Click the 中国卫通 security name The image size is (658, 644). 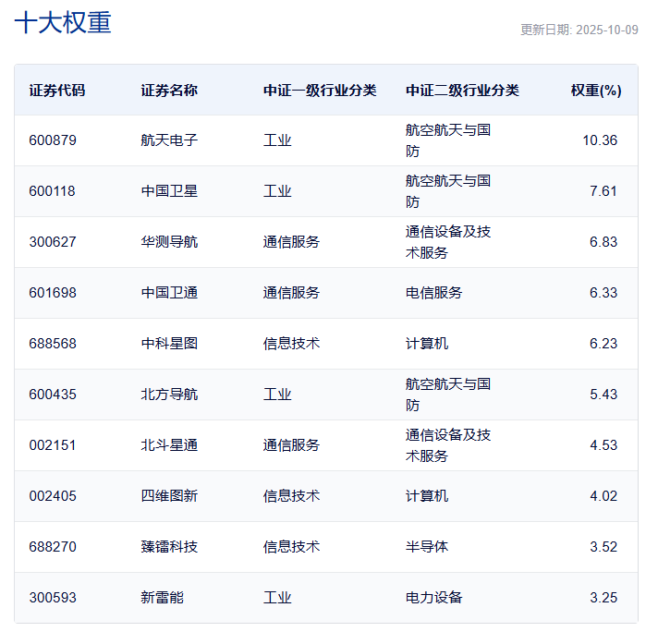point(169,293)
